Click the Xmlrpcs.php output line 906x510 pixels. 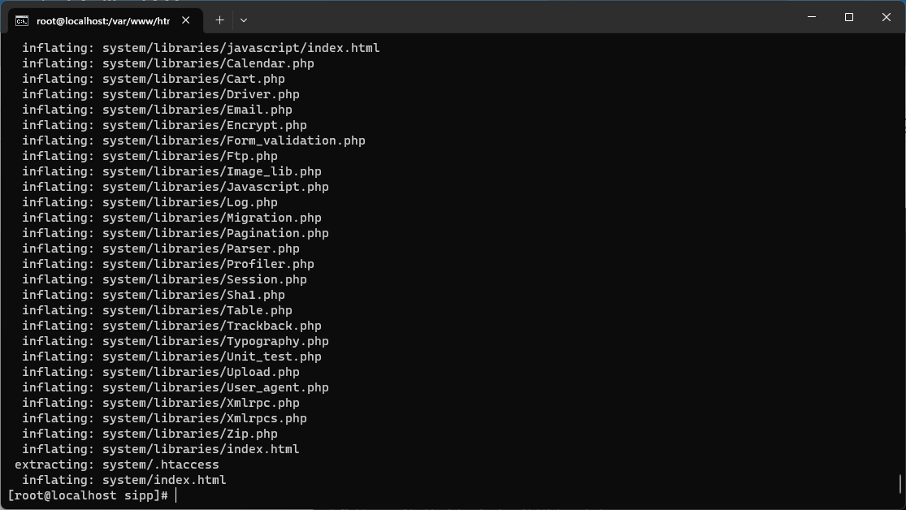(x=164, y=419)
